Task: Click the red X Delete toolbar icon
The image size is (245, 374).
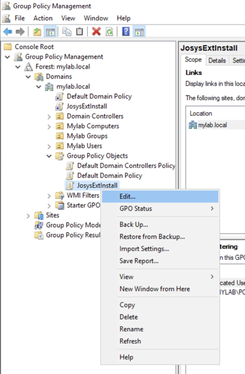Action: coord(96,32)
